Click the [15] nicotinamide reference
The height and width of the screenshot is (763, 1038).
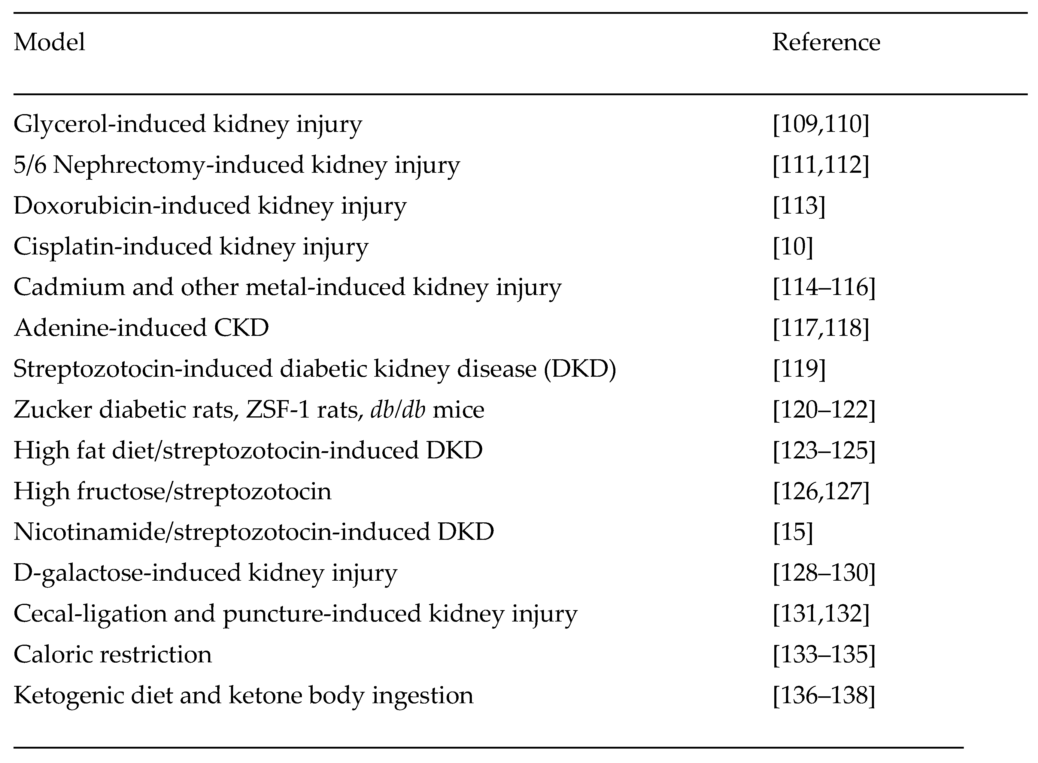coord(793,532)
